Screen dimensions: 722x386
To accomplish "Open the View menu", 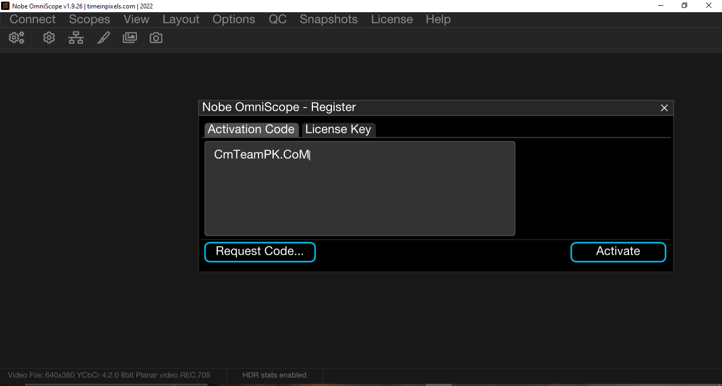I will coord(136,20).
